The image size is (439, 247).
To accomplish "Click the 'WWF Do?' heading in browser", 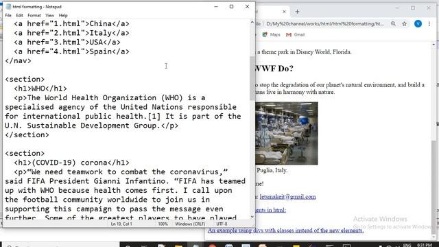I will 274,69.
